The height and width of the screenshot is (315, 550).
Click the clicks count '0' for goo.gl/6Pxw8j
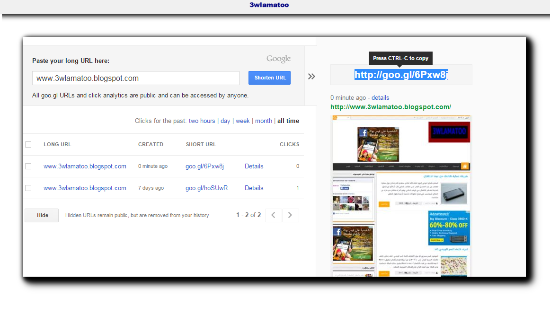[x=297, y=166]
